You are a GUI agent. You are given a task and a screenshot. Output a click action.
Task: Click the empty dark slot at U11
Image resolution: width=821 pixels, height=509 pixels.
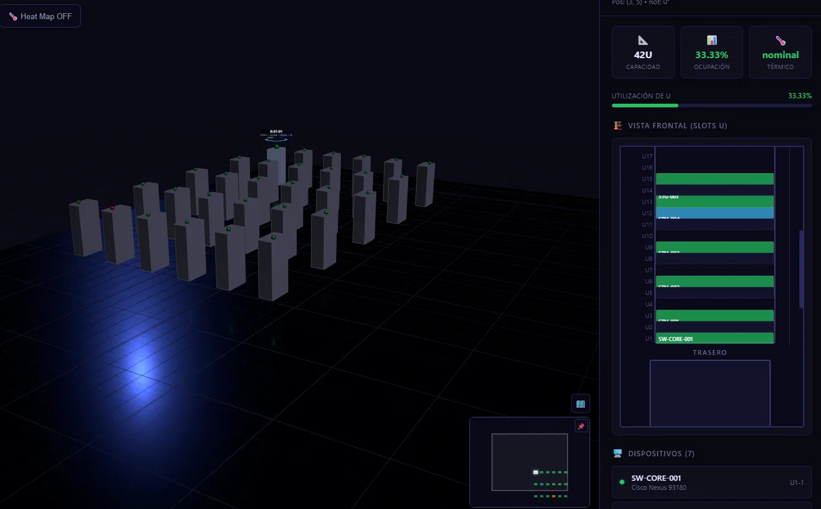click(x=715, y=224)
